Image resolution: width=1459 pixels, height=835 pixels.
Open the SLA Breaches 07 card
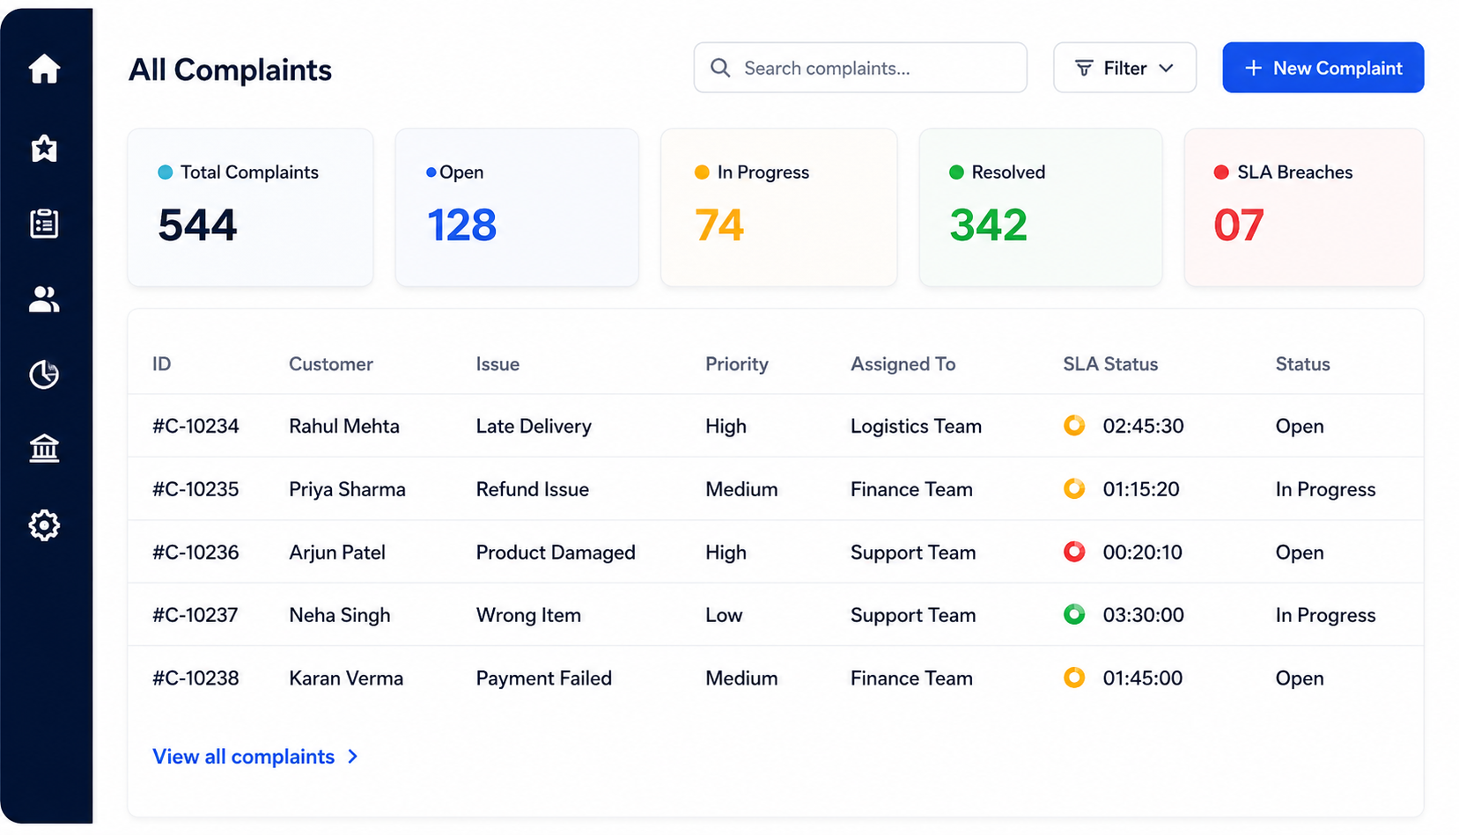point(1304,208)
